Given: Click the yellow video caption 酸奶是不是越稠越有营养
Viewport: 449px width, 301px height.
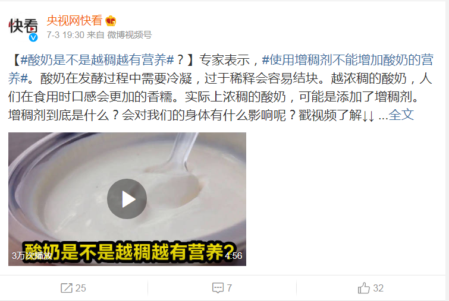Looking at the screenshot, I should 129,252.
